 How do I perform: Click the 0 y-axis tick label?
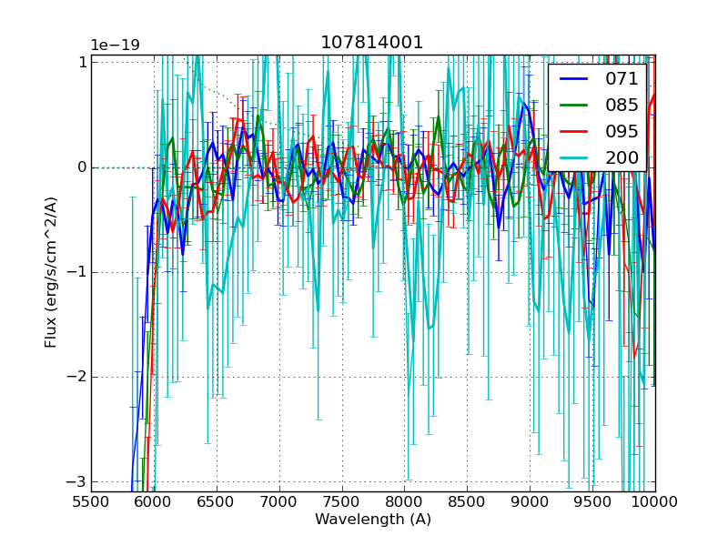point(81,167)
